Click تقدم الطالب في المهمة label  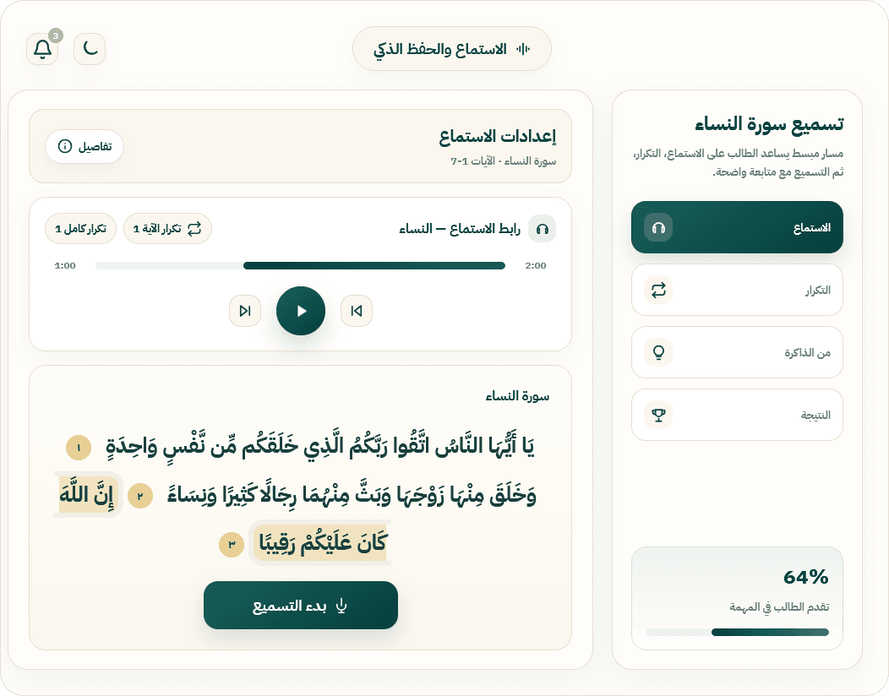(x=779, y=607)
